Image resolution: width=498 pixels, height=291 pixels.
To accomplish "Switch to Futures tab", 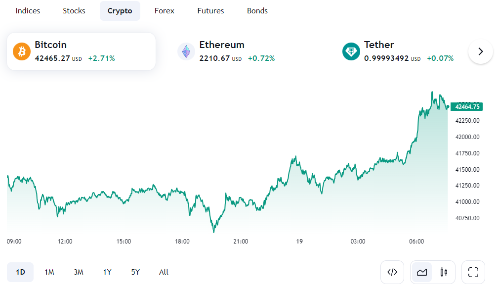I will point(210,11).
